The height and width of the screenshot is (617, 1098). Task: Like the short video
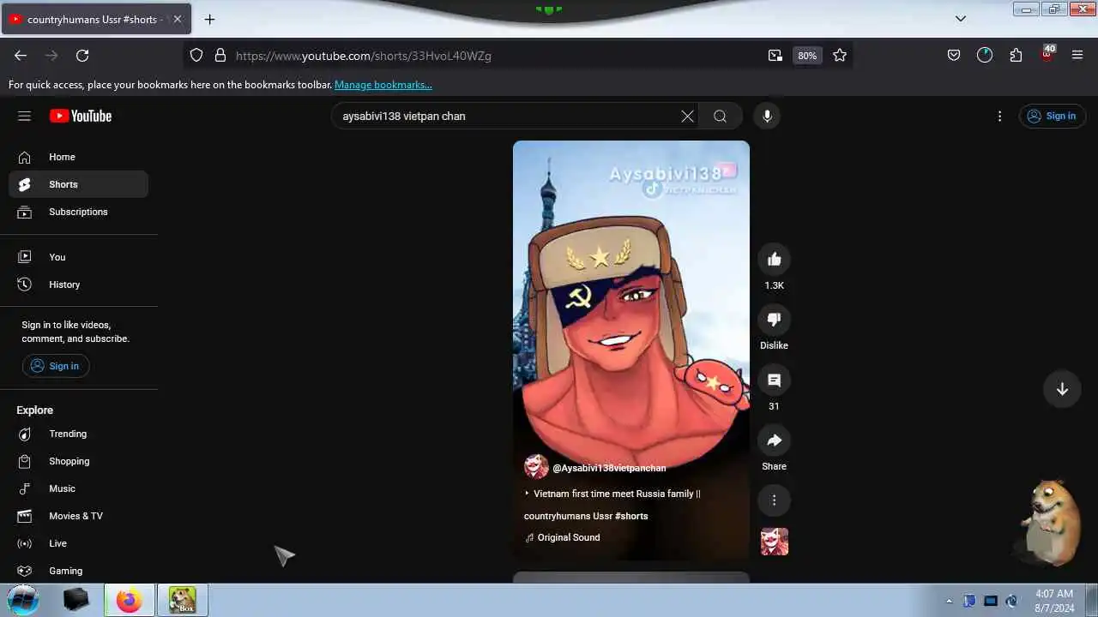[774, 259]
